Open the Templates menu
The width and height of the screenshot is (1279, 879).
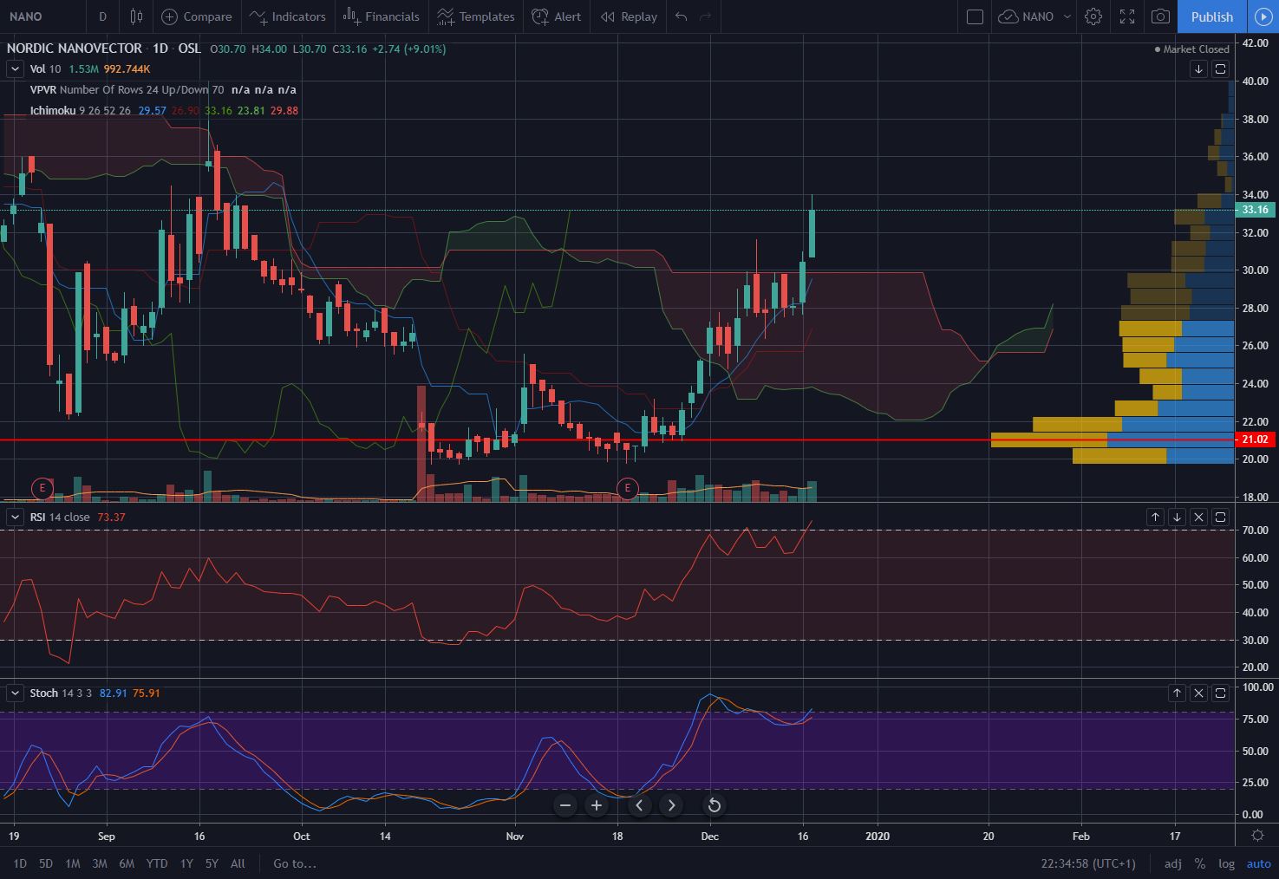click(x=476, y=16)
